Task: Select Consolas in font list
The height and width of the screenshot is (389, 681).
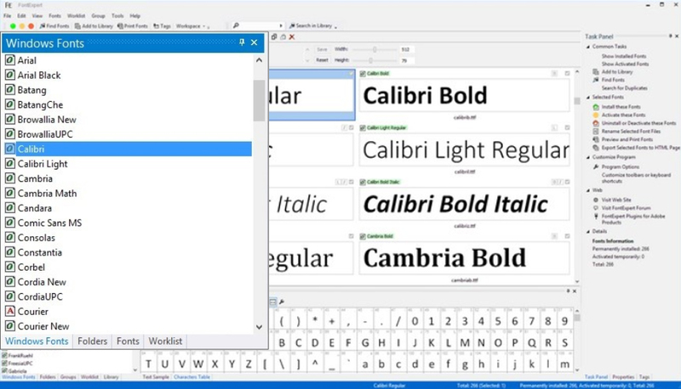Action: pos(36,237)
